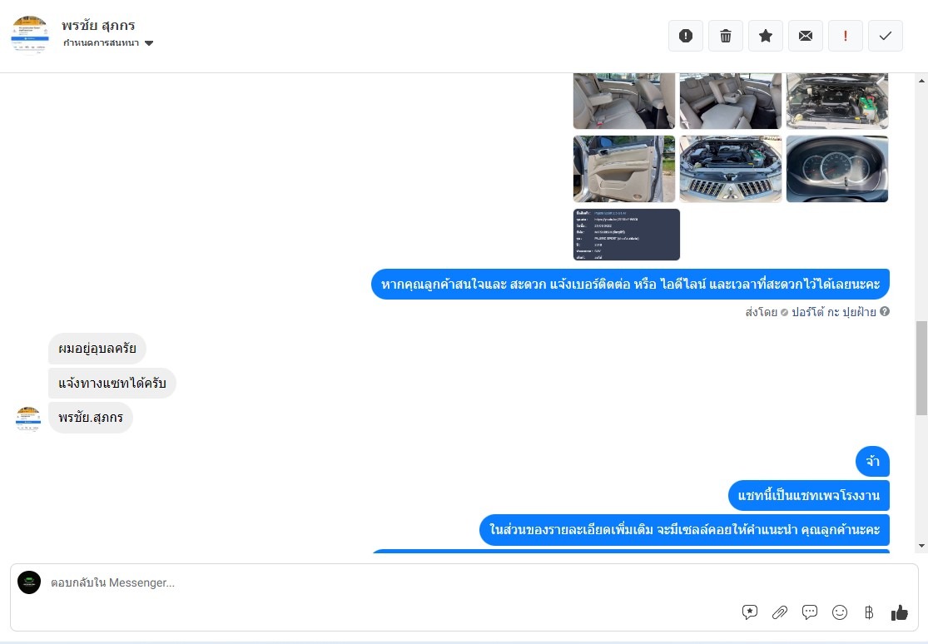Open พรชัย สุภกร profile name in header
Viewport: 928px width, 644px height.
coord(98,26)
